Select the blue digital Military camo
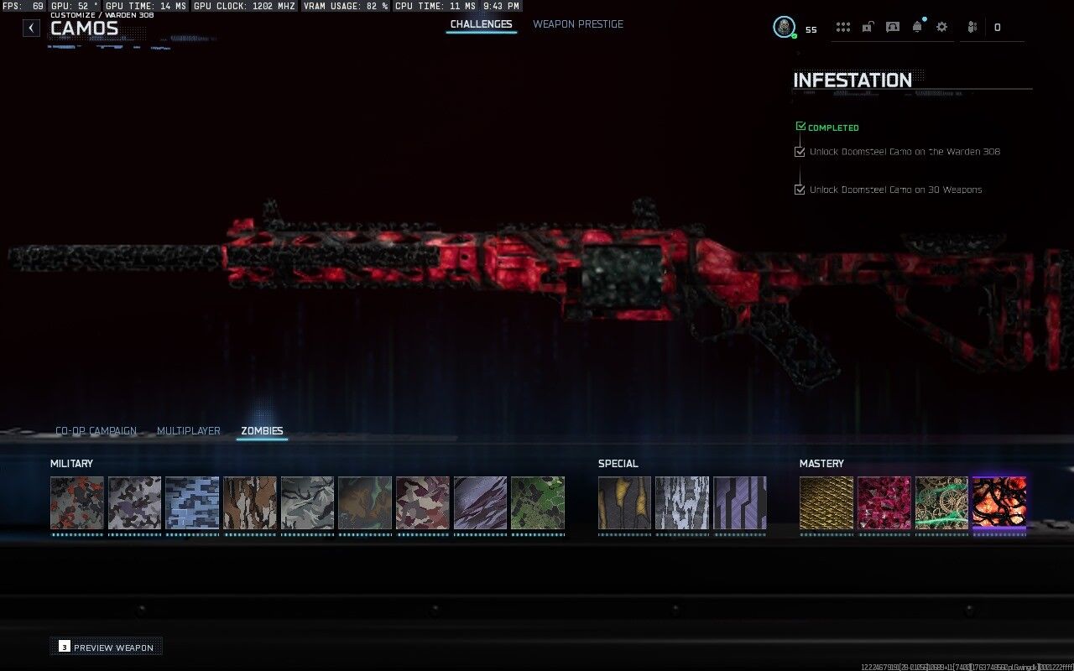The width and height of the screenshot is (1074, 671). (x=192, y=503)
